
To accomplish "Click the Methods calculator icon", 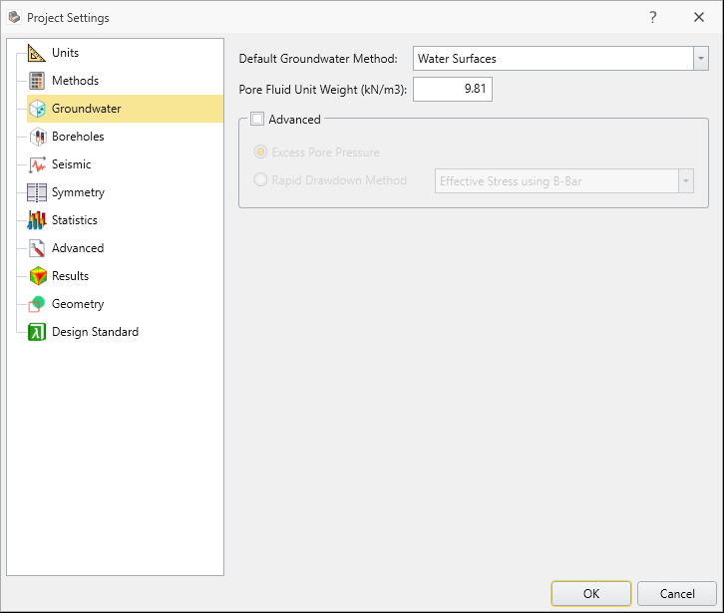I will pos(37,81).
